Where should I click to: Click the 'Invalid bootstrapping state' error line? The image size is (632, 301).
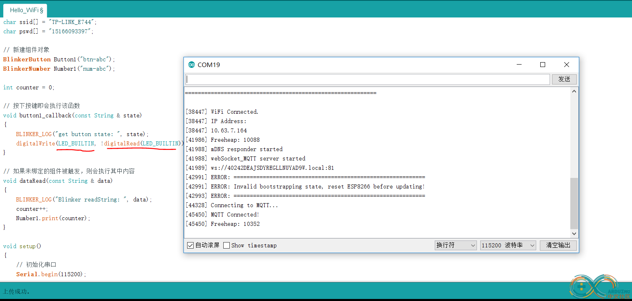coord(305,186)
